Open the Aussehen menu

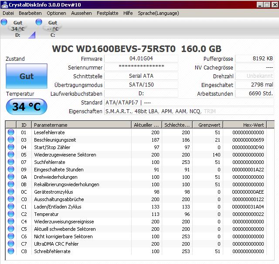[82, 13]
